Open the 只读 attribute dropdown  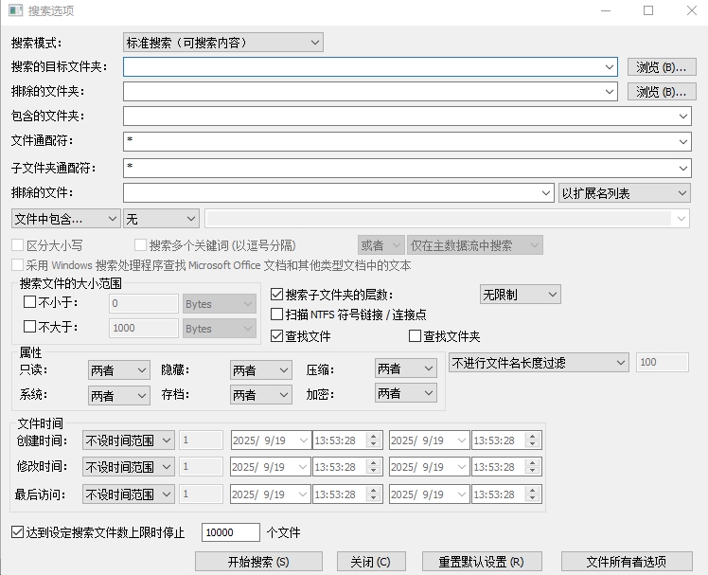pyautogui.click(x=118, y=369)
